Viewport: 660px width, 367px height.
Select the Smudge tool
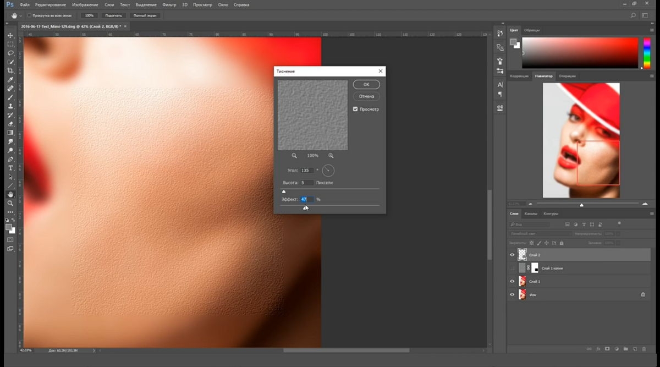(10, 141)
